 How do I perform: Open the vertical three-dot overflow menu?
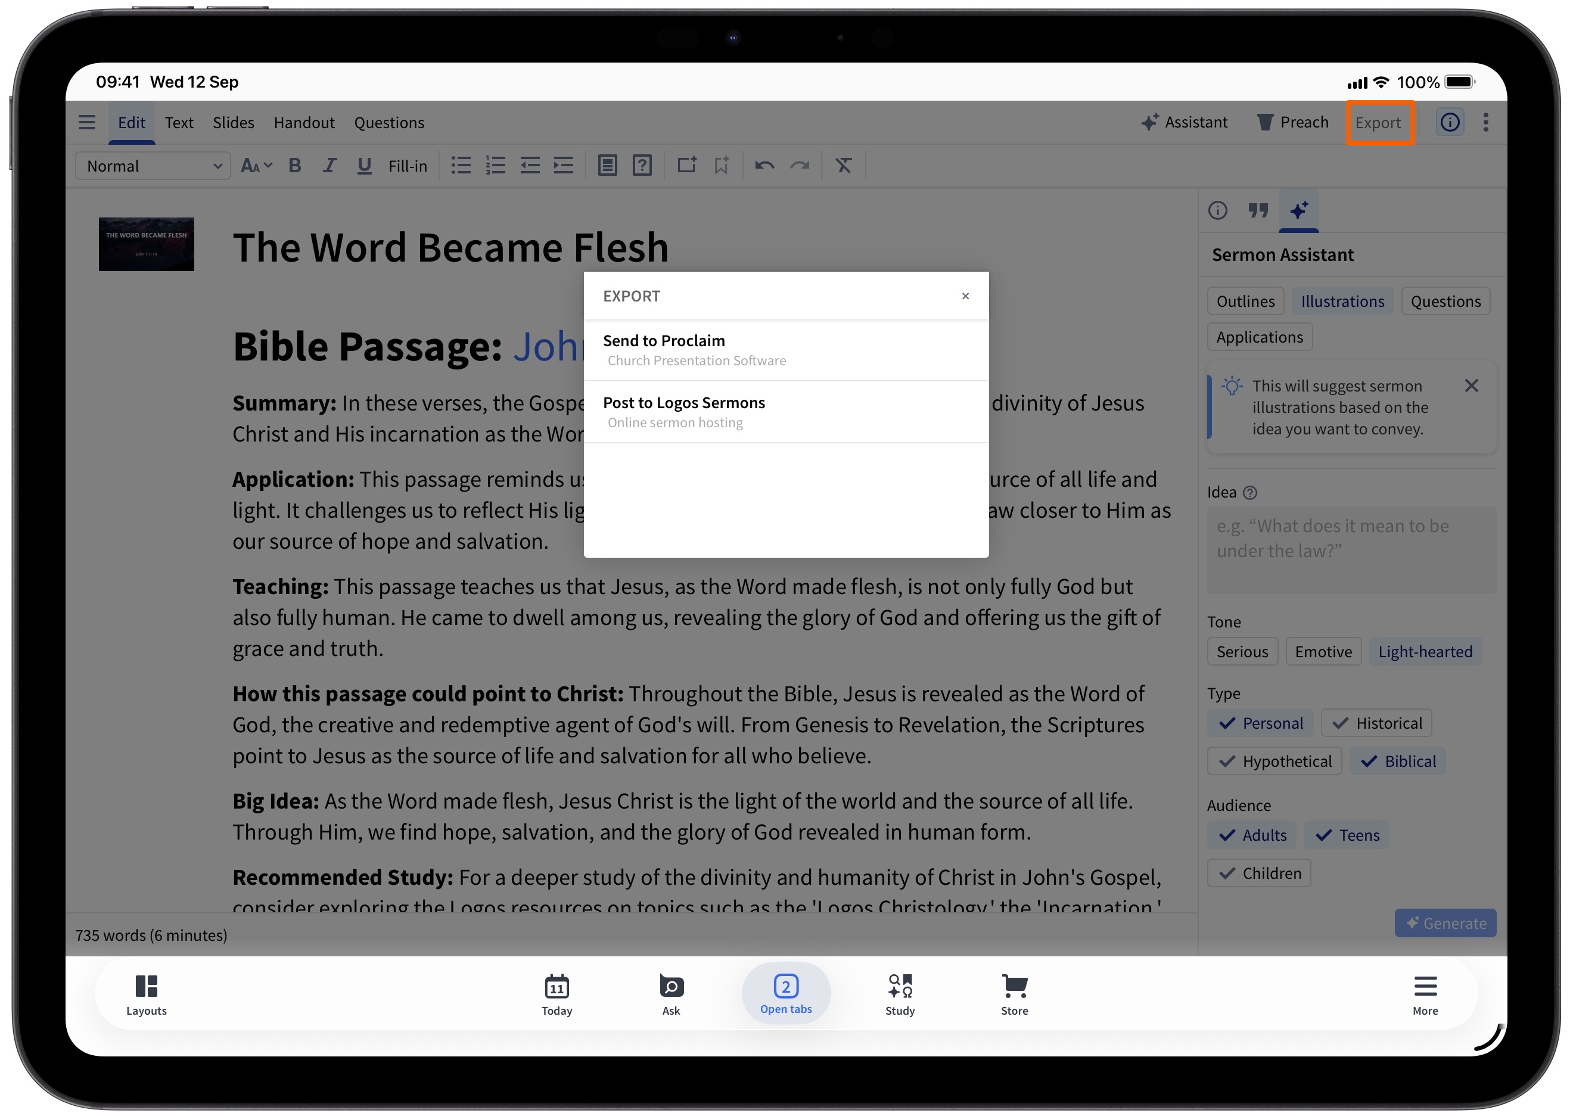coord(1485,123)
